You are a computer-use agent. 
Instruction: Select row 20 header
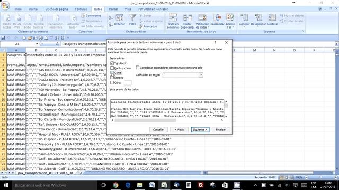[3, 149]
